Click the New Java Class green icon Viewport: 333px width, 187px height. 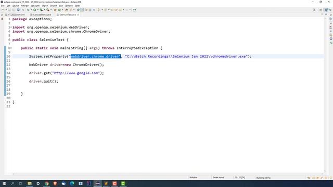pyautogui.click(x=59, y=10)
